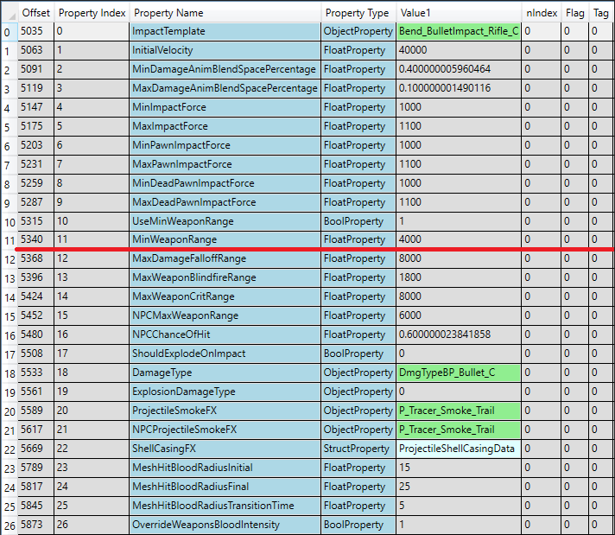The width and height of the screenshot is (615, 535).
Task: Select the NPCProjectileSmokeFX property name
Action: 225,430
